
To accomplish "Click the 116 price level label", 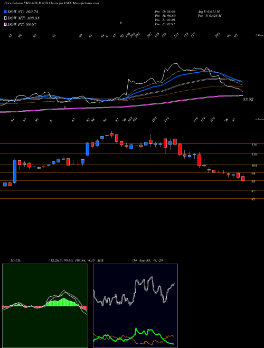I will [x=254, y=144].
